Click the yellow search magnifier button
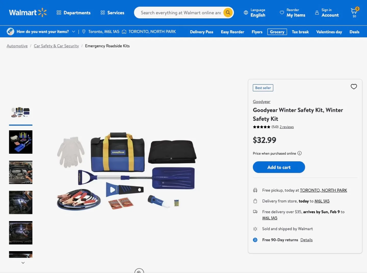Viewport: 367px width, 273px height. coord(228,12)
